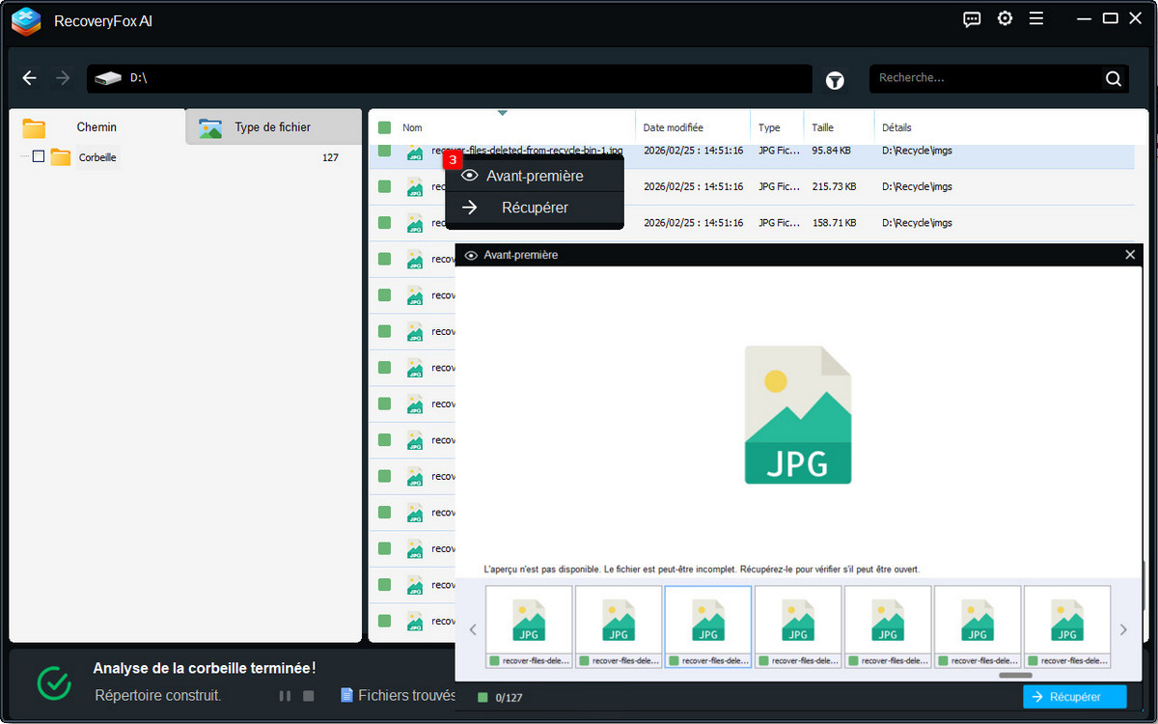Open the hamburger menu icon
Viewport: 1158px width, 724px height.
coord(1036,19)
